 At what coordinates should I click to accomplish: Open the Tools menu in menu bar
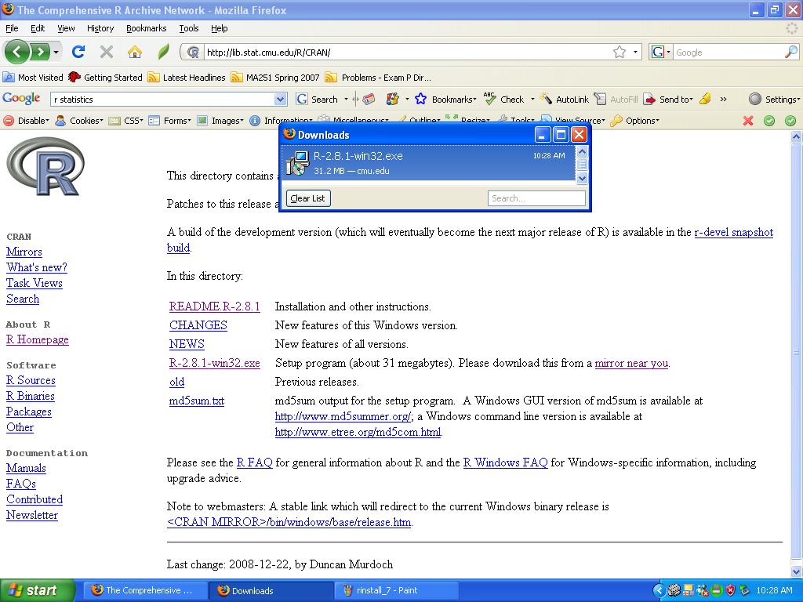point(188,28)
